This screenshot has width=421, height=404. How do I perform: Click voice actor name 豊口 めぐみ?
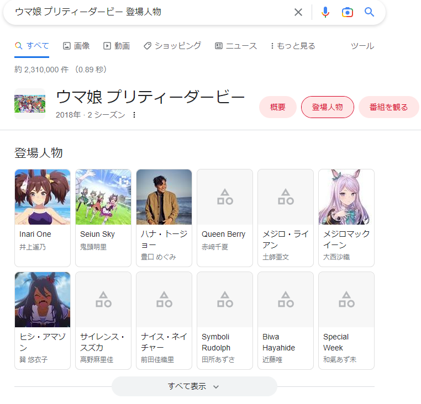(x=159, y=257)
